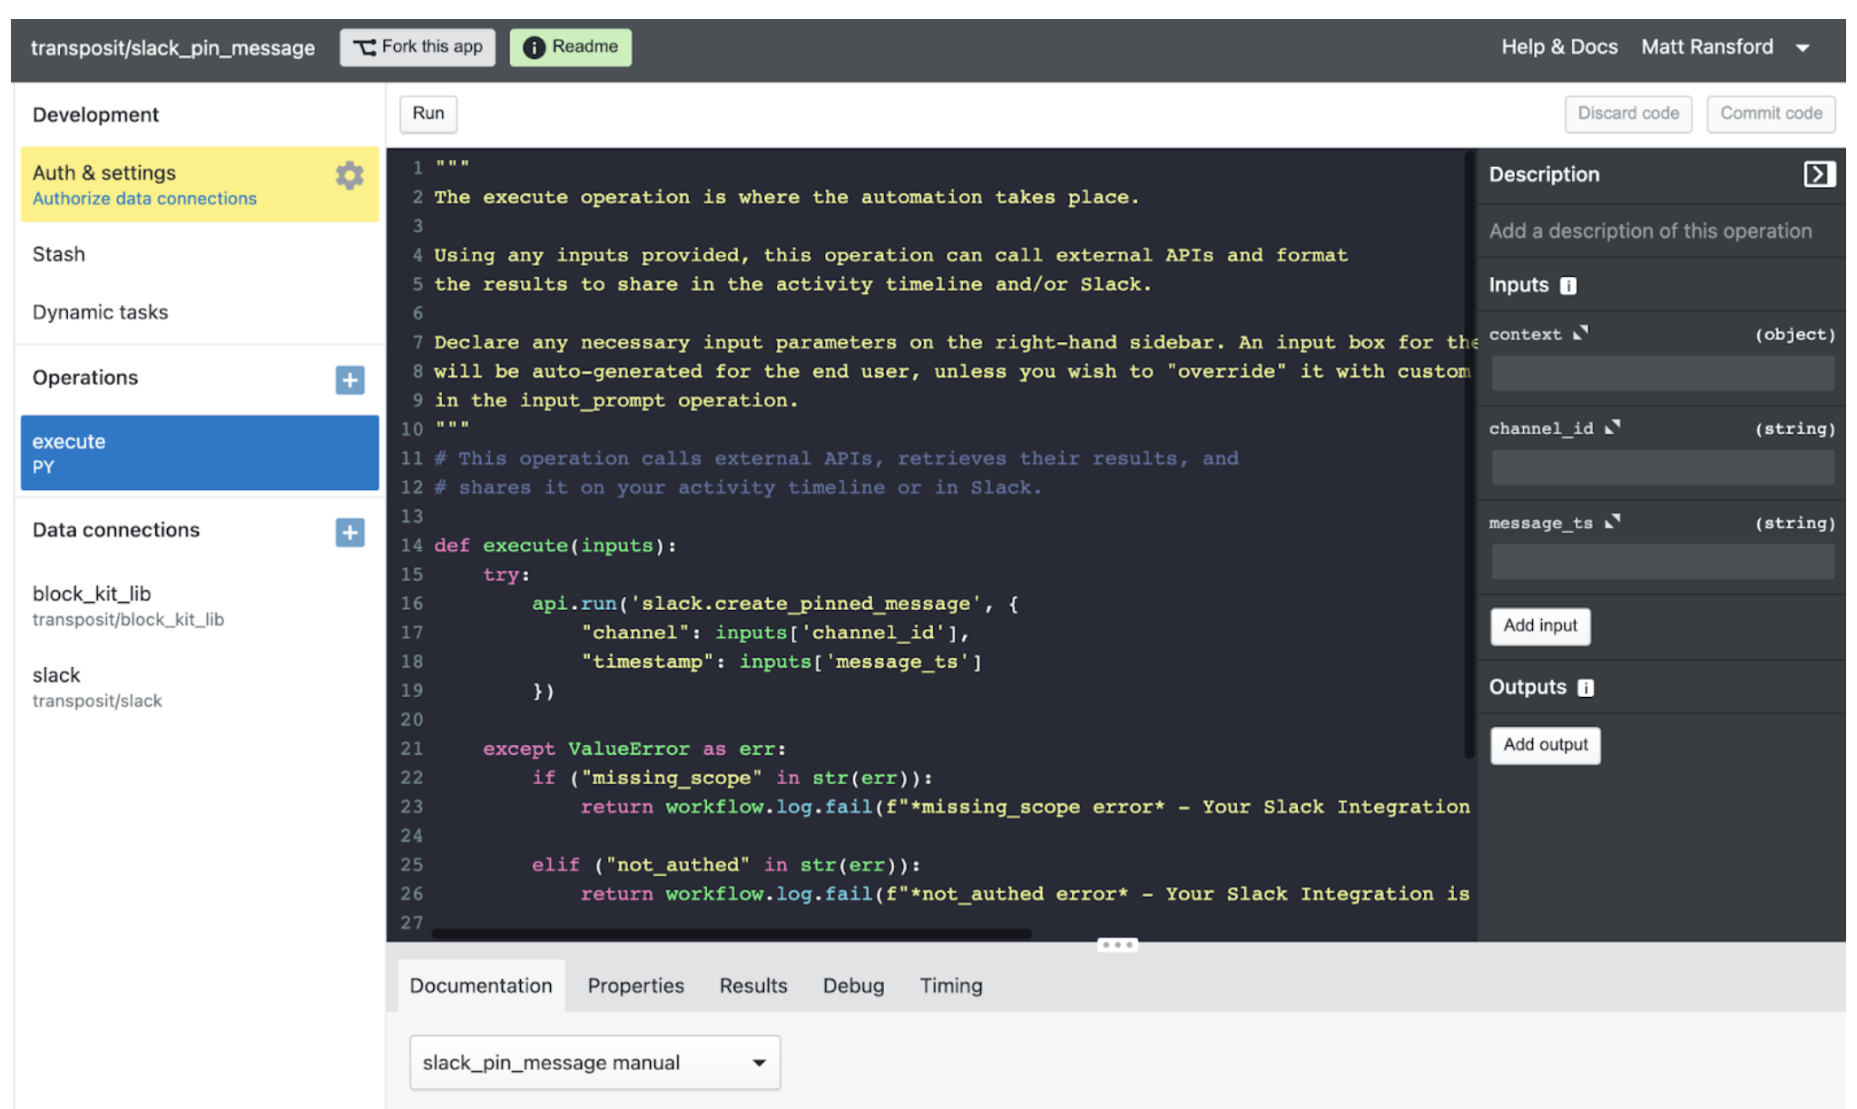Add a new operation with plus icon
The height and width of the screenshot is (1109, 1857).
pyautogui.click(x=349, y=379)
